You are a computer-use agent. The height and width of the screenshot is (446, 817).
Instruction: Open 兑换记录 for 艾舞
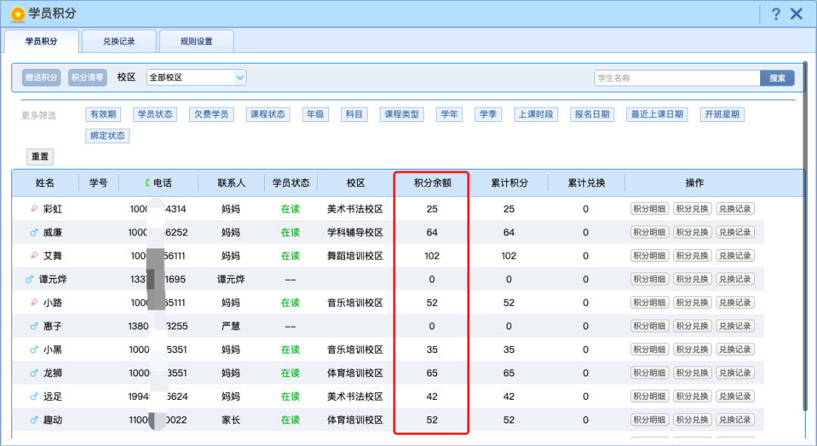[735, 256]
